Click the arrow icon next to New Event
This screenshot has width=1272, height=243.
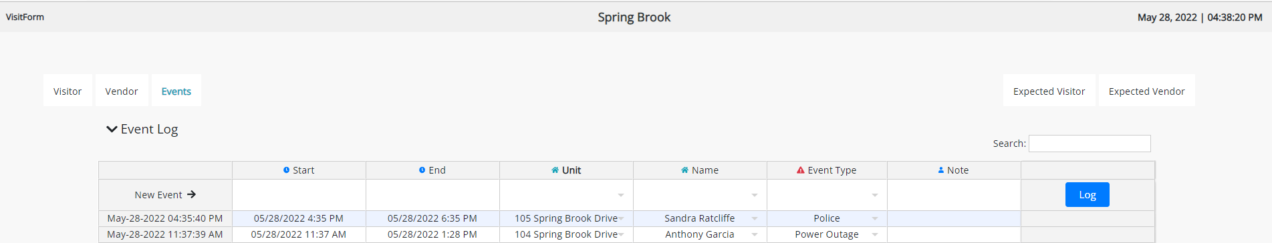pyautogui.click(x=192, y=194)
